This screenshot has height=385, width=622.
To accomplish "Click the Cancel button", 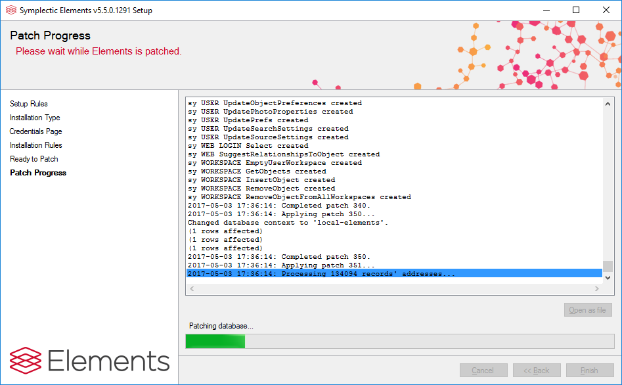I will point(483,371).
